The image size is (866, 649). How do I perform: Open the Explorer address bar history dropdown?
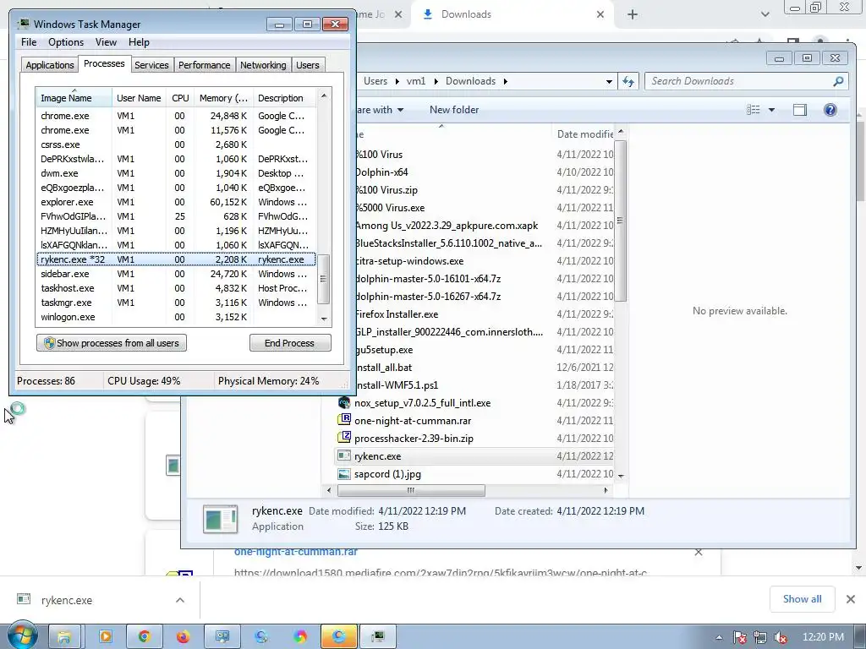609,81
